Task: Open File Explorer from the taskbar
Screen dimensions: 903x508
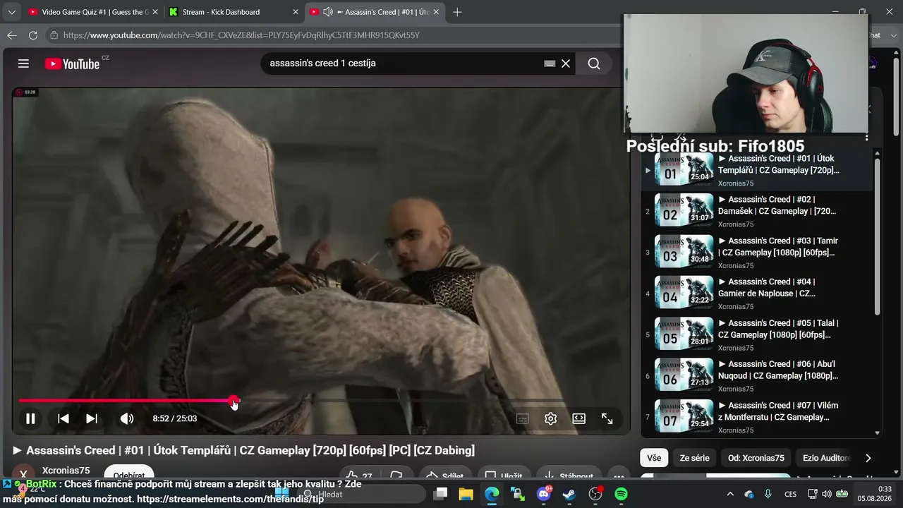Action: (466, 494)
